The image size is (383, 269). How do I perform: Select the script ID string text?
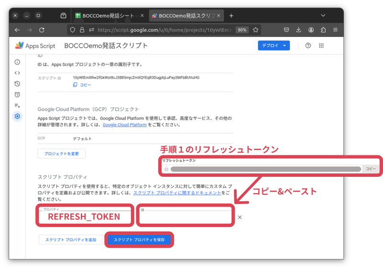point(136,77)
